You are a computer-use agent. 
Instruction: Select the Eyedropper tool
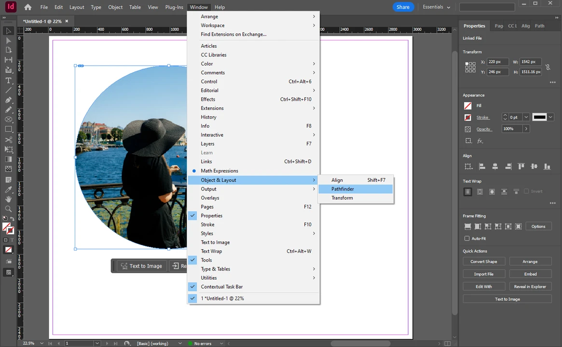tap(8, 189)
